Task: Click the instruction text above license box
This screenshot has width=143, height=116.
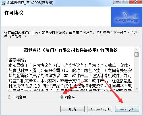Action: click(72, 34)
